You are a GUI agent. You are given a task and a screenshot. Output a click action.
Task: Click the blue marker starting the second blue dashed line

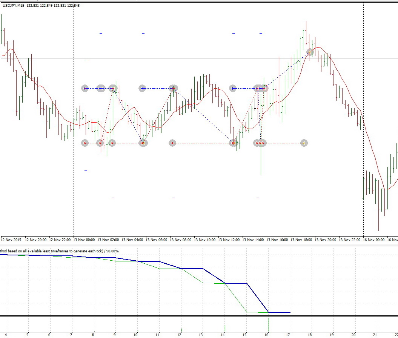pyautogui.click(x=142, y=88)
